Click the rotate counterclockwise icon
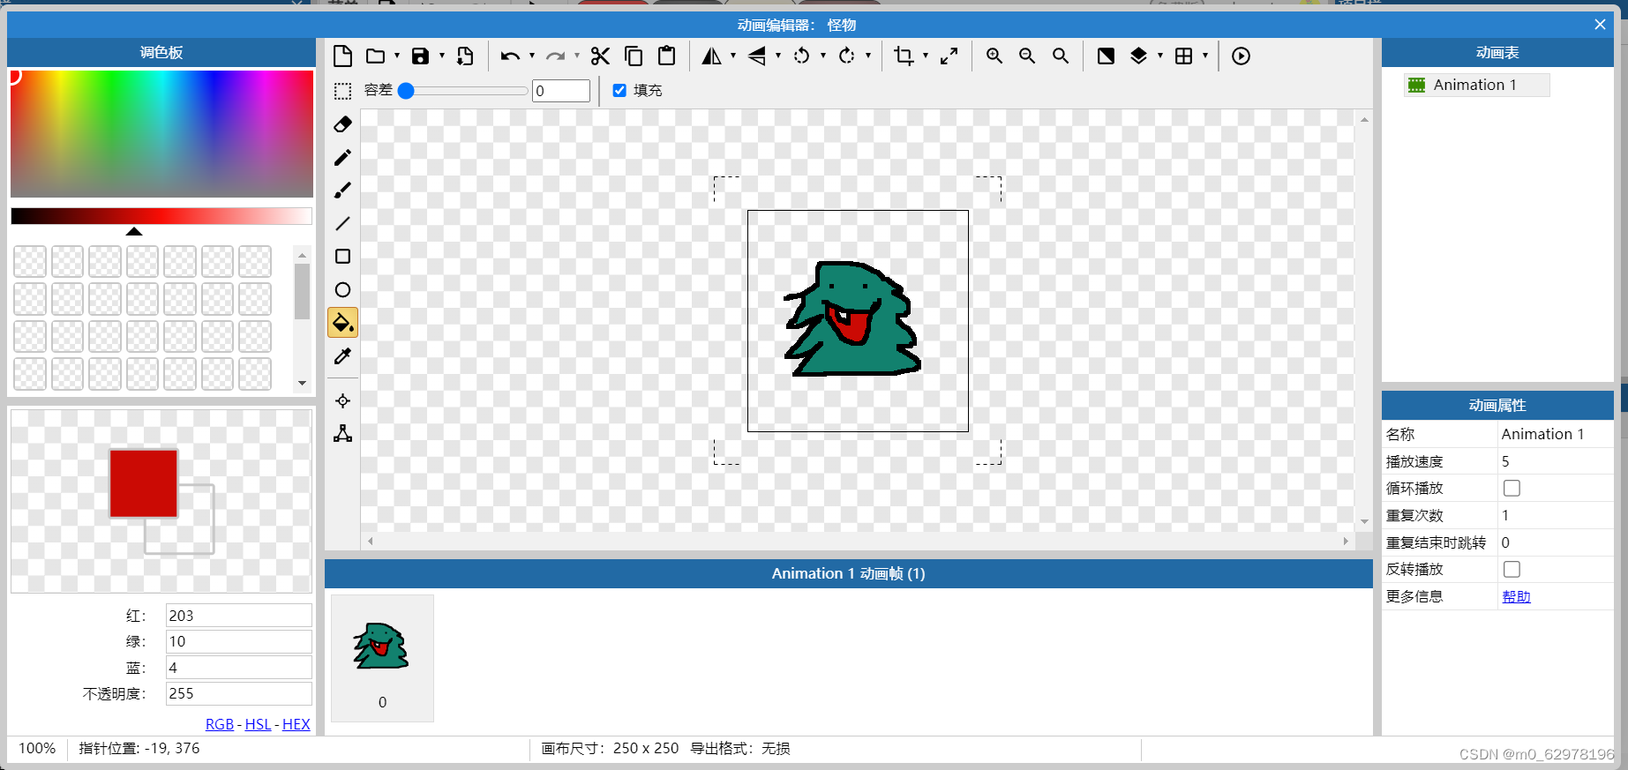 [x=801, y=56]
